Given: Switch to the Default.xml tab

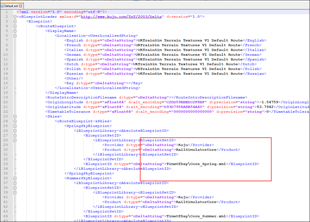Looking at the screenshot, I should pos(11,6).
